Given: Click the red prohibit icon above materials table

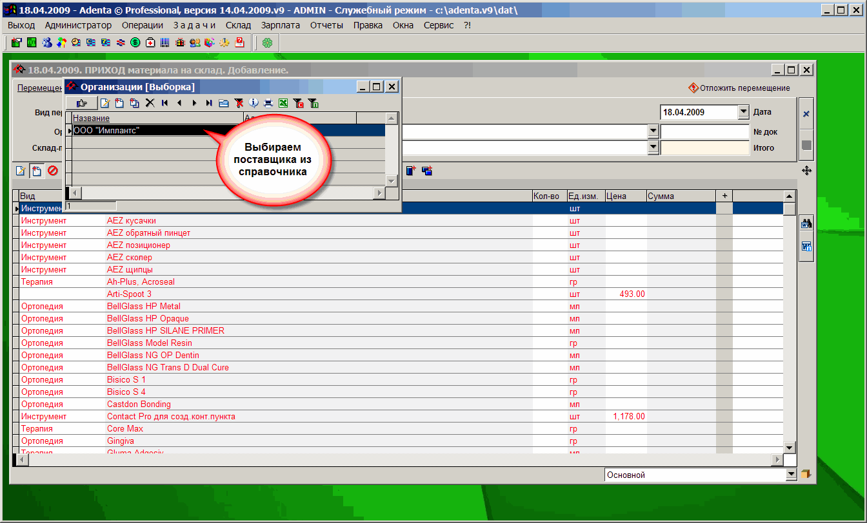Looking at the screenshot, I should [53, 171].
